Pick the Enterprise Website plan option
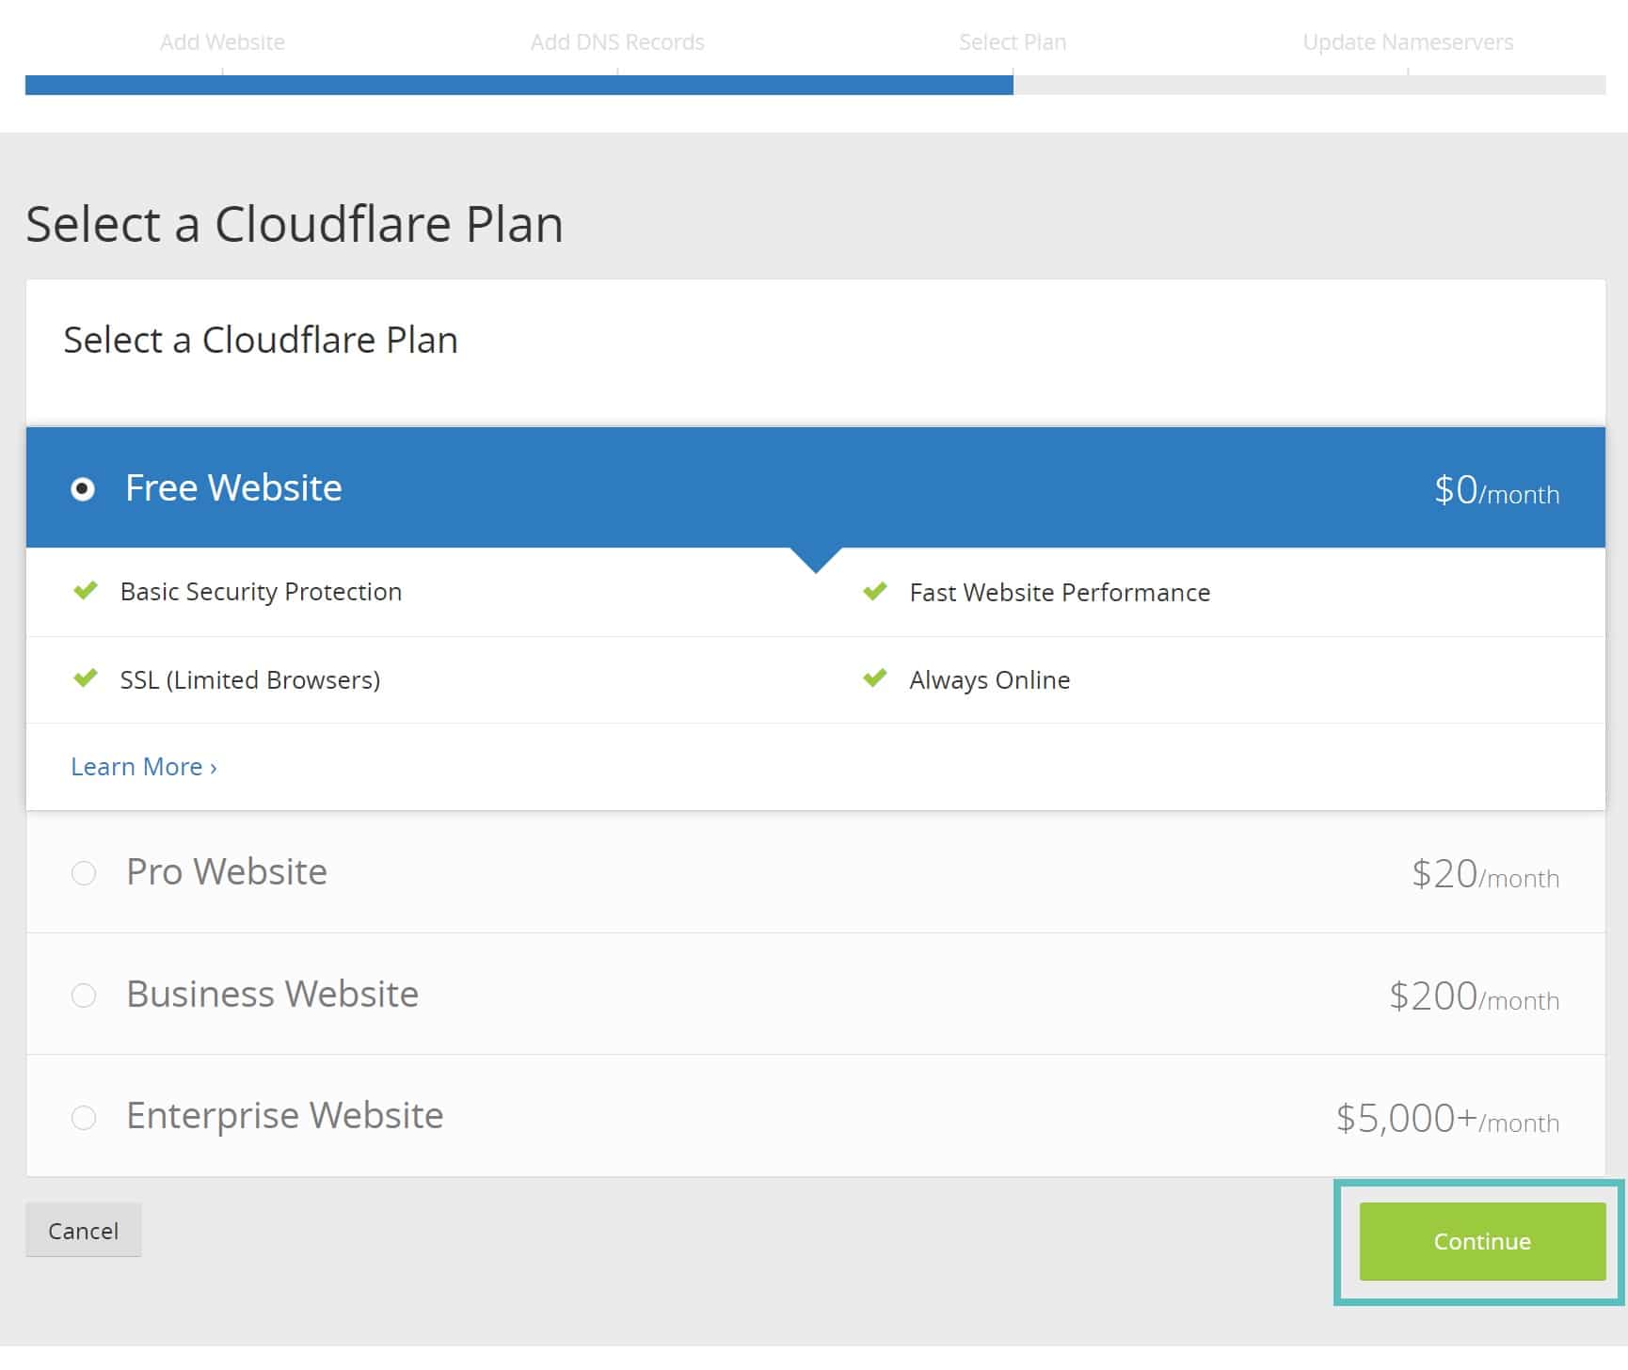This screenshot has height=1370, width=1628. point(83,1118)
